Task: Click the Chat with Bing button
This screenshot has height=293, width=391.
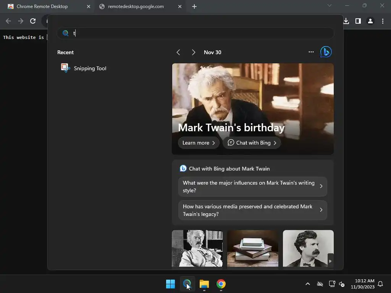Action: [252, 143]
